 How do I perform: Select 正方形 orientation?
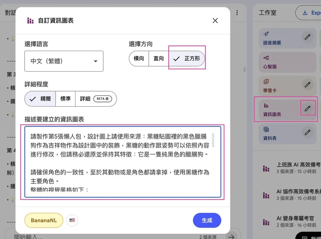187,59
